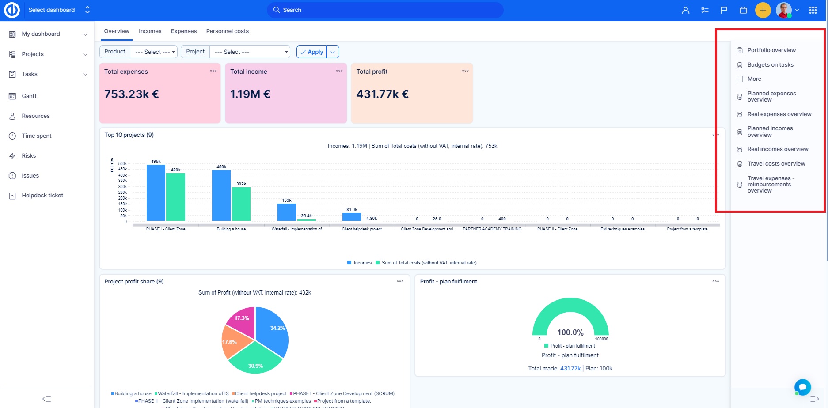The width and height of the screenshot is (828, 408).
Task: Collapse left sidebar with arrow icon
Action: click(47, 399)
